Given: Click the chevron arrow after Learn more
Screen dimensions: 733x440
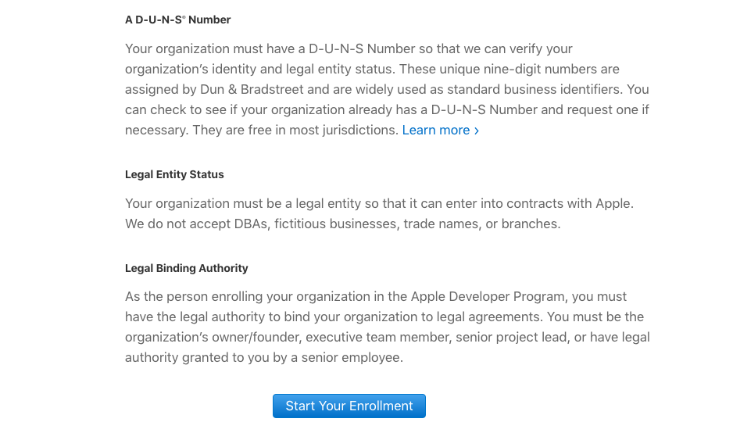Looking at the screenshot, I should click(477, 131).
